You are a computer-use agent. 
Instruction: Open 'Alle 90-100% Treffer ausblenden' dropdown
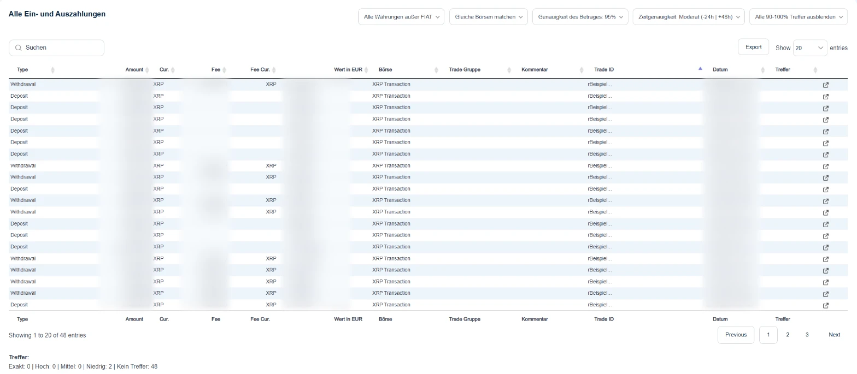point(799,17)
